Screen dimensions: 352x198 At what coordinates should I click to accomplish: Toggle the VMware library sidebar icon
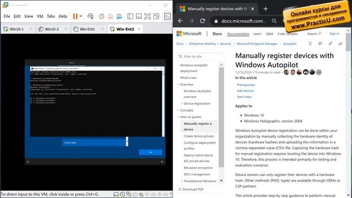click(130, 16)
